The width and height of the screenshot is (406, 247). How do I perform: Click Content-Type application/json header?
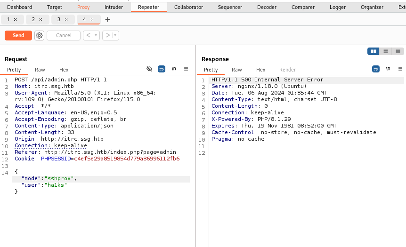click(64, 126)
